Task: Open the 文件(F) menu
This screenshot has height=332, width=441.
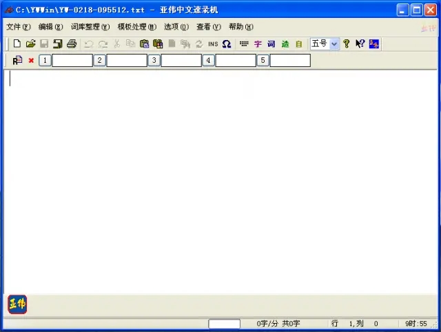Action: [x=19, y=27]
